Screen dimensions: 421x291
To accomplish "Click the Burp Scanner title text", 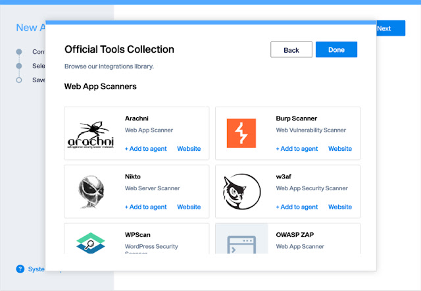I will [x=297, y=119].
